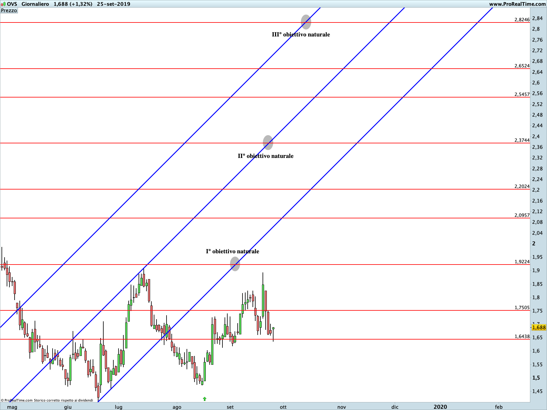Image resolution: width=547 pixels, height=410 pixels.
Task: Click the Giornaliero timeframe label
Action: click(x=35, y=4)
